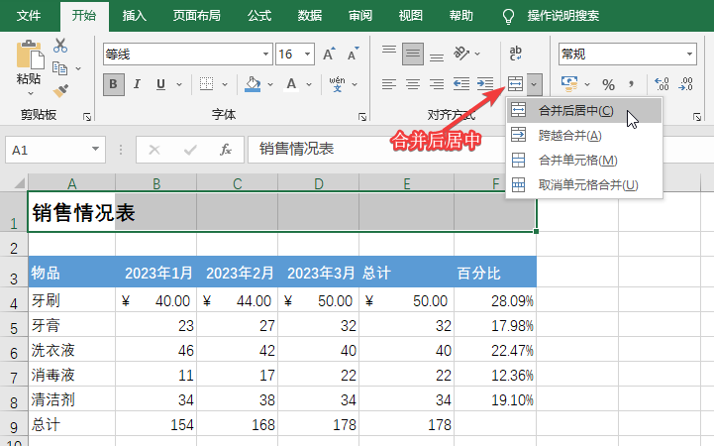The image size is (714, 446).
Task: Click the Copy icon in clipboard group
Action: [60, 68]
